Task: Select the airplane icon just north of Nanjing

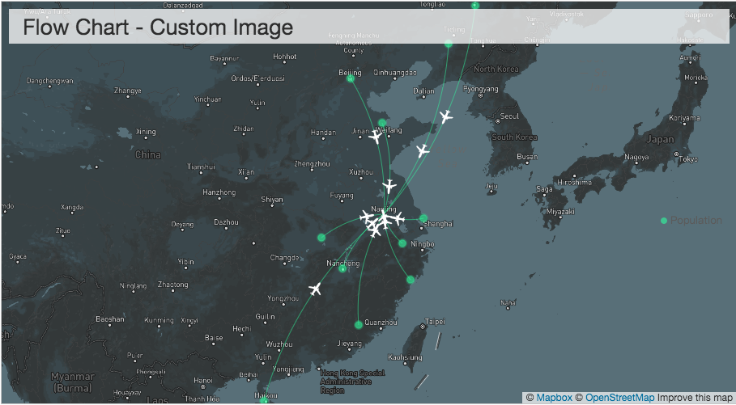Action: pyautogui.click(x=389, y=186)
